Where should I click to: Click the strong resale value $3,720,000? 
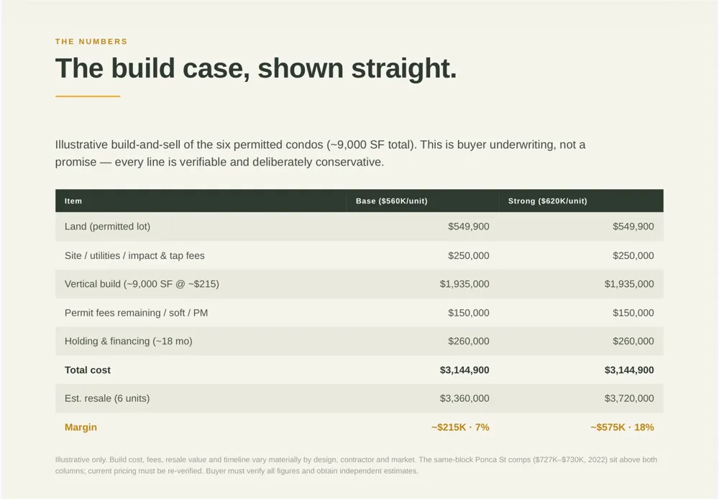click(629, 398)
